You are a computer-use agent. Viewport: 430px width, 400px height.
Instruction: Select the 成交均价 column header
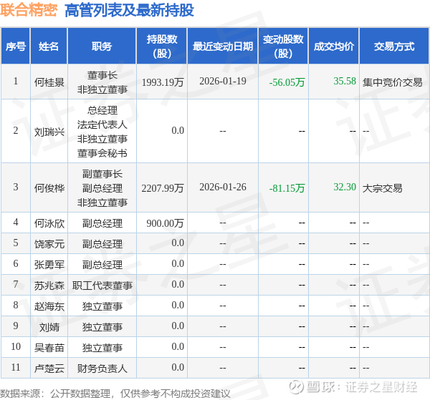click(x=334, y=46)
